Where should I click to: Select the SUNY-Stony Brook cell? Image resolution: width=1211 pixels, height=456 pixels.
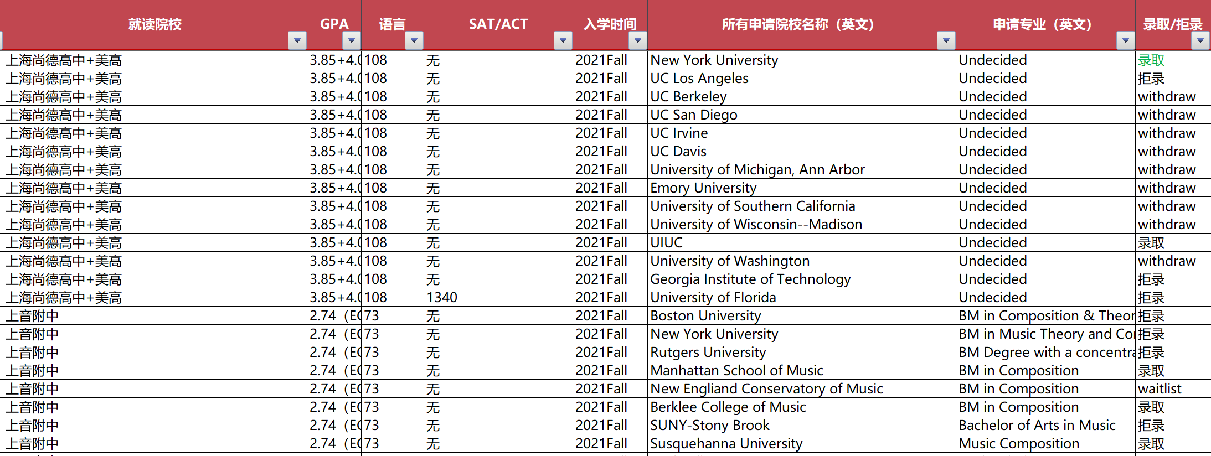point(802,426)
